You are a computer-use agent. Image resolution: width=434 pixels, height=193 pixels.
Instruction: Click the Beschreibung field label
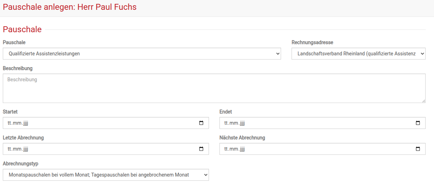[x=17, y=68]
